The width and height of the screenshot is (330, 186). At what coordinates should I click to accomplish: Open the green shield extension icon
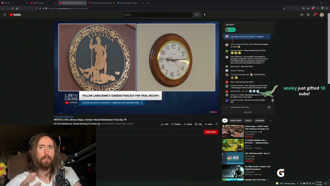[322, 8]
